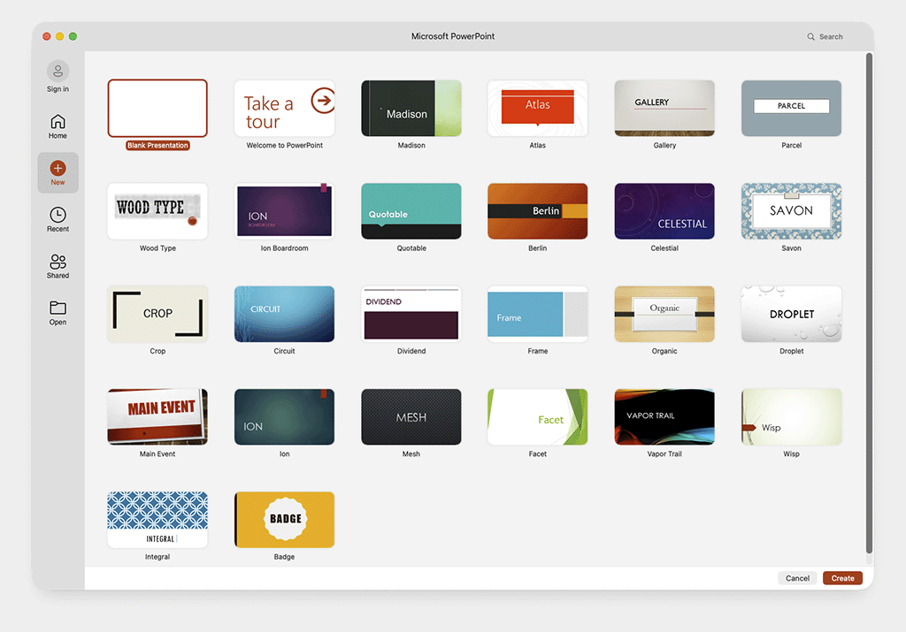This screenshot has width=906, height=632.
Task: Select the Atlas template
Action: [x=537, y=108]
